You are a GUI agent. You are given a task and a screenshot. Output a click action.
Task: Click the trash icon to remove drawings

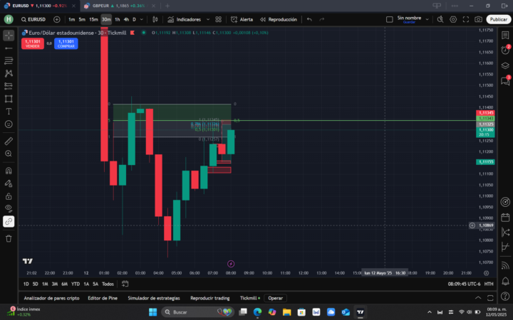point(9,238)
